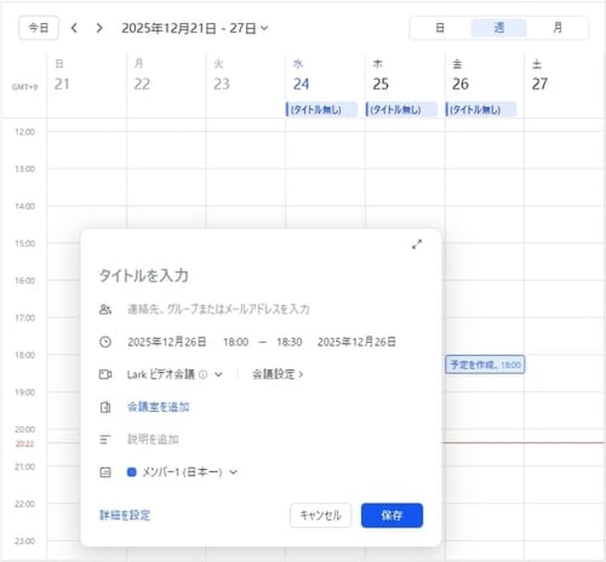Click the description lines icon

pyautogui.click(x=104, y=438)
